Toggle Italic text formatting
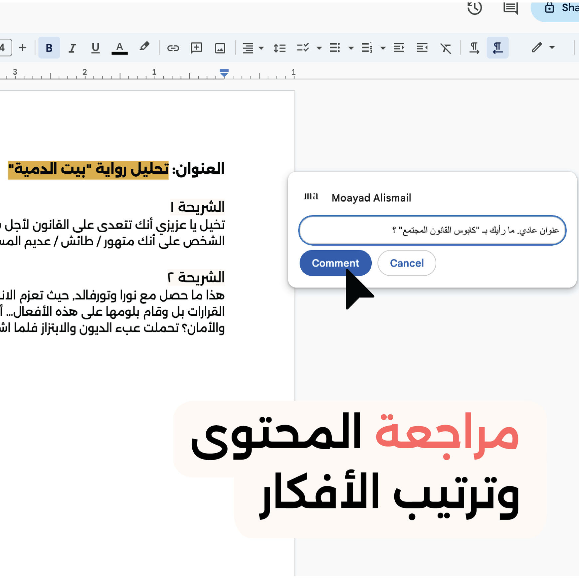 coord(72,48)
